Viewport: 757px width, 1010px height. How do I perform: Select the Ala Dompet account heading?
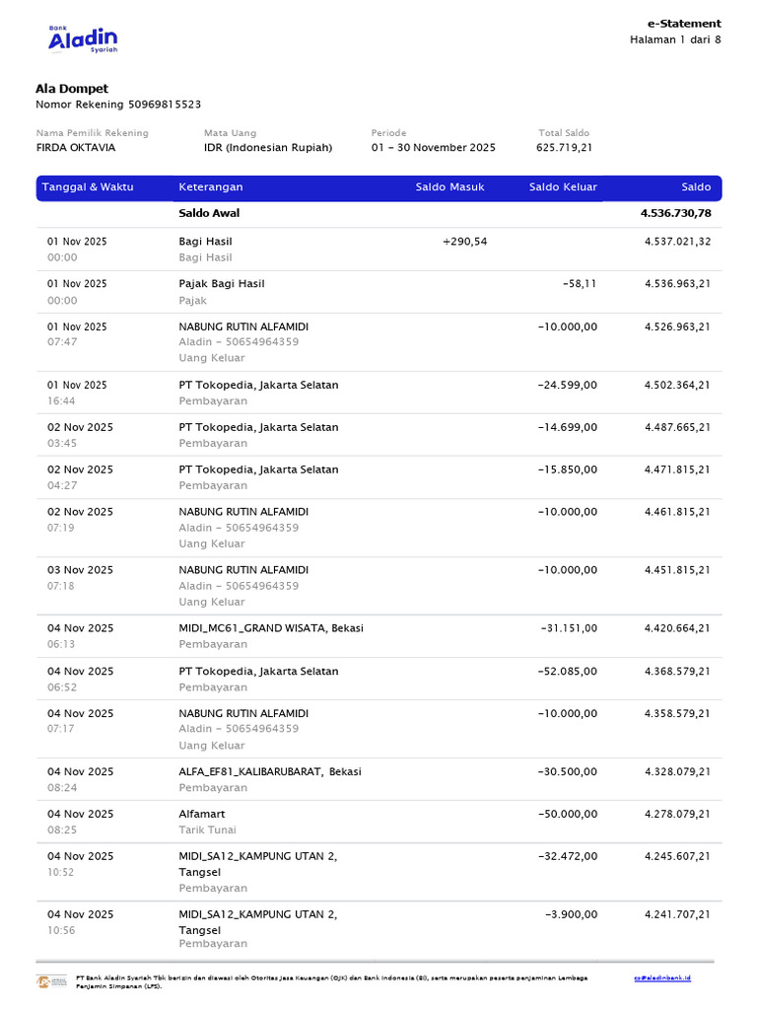pyautogui.click(x=71, y=89)
